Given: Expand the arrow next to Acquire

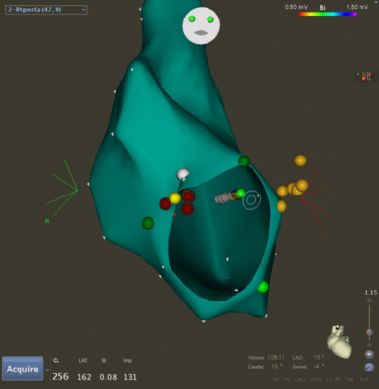Looking at the screenshot, I should pyautogui.click(x=47, y=370).
